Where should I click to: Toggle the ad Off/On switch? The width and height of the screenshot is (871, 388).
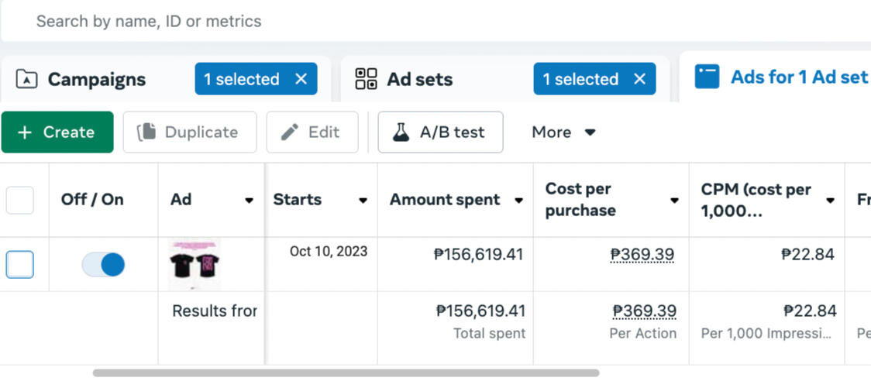[103, 265]
